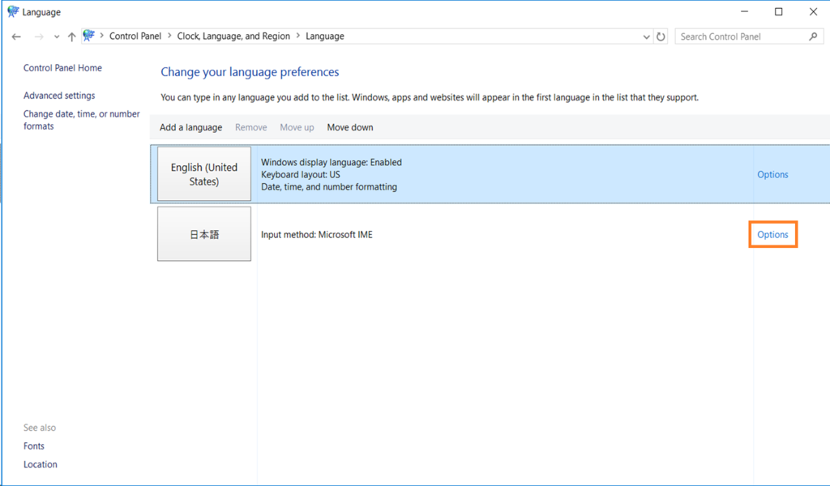Select the 日本語 language tile
The width and height of the screenshot is (830, 486).
(x=204, y=234)
